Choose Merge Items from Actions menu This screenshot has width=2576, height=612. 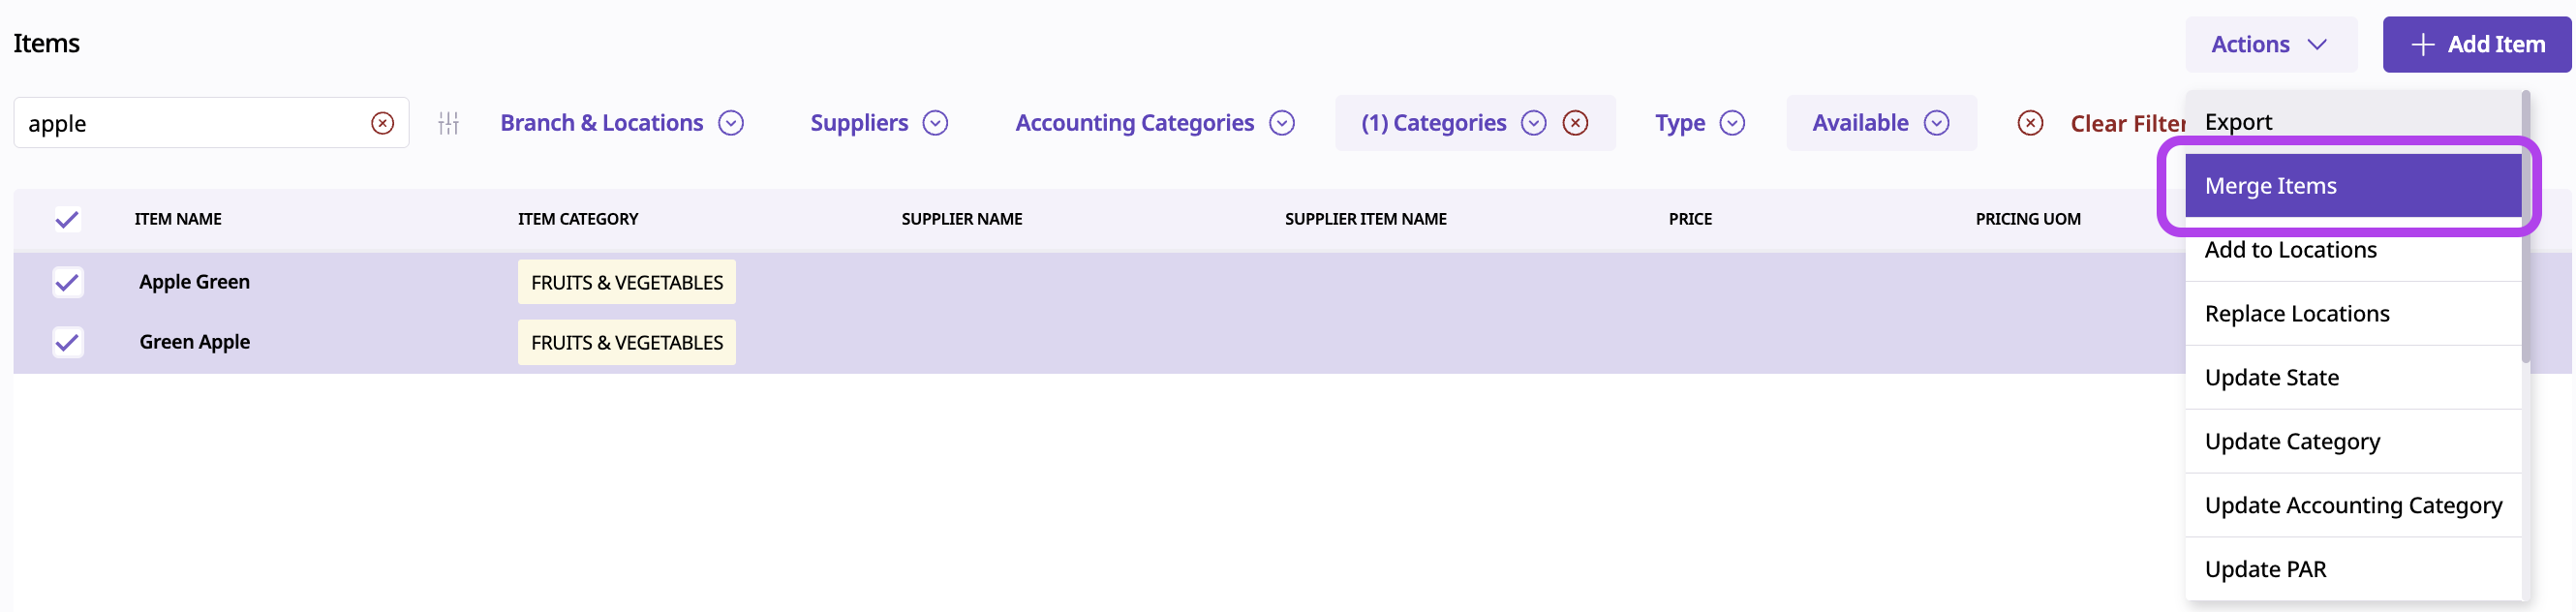tap(2350, 186)
